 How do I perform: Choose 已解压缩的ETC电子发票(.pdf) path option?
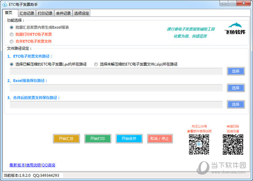[x=11, y=64]
